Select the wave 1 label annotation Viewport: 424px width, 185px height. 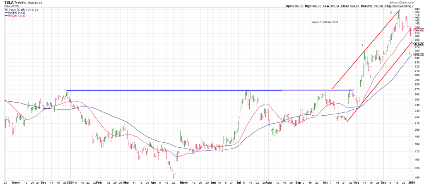click(x=362, y=45)
